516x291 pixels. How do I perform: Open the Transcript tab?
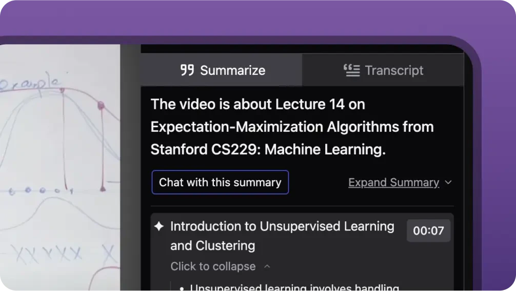tap(383, 70)
